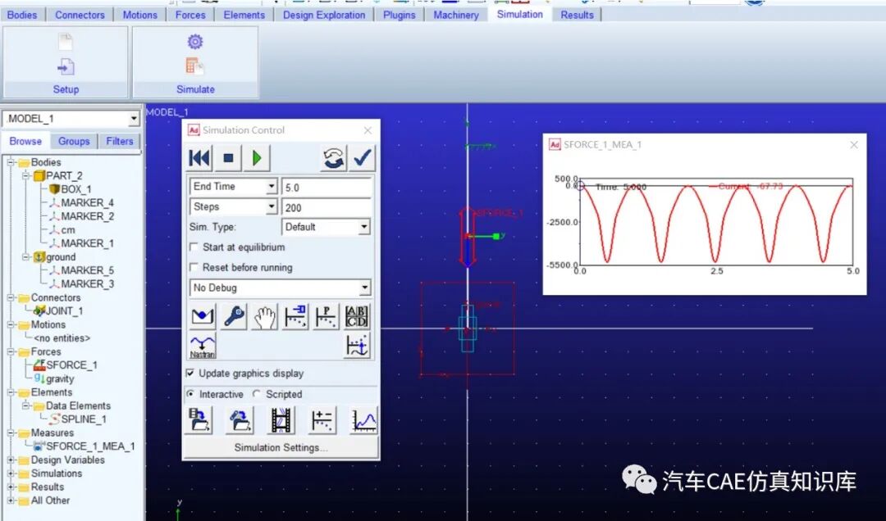The width and height of the screenshot is (886, 521).
Task: Select gravity in the Forces tree
Action: pyautogui.click(x=60, y=378)
